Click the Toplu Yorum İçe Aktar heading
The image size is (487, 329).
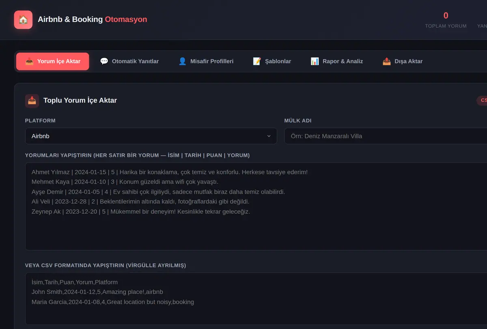(80, 100)
